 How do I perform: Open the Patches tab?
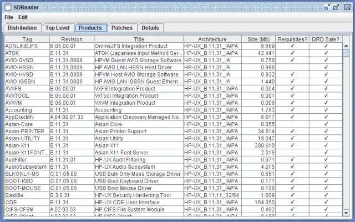tap(122, 28)
